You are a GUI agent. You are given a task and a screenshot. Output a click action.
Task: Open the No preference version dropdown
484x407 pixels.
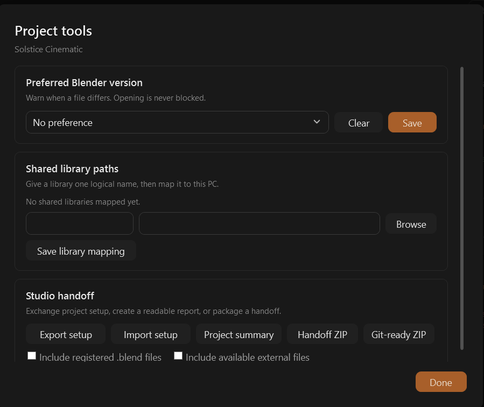click(x=177, y=122)
